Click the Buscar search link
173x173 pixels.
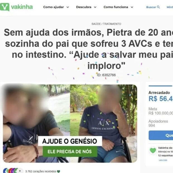coord(153,7)
